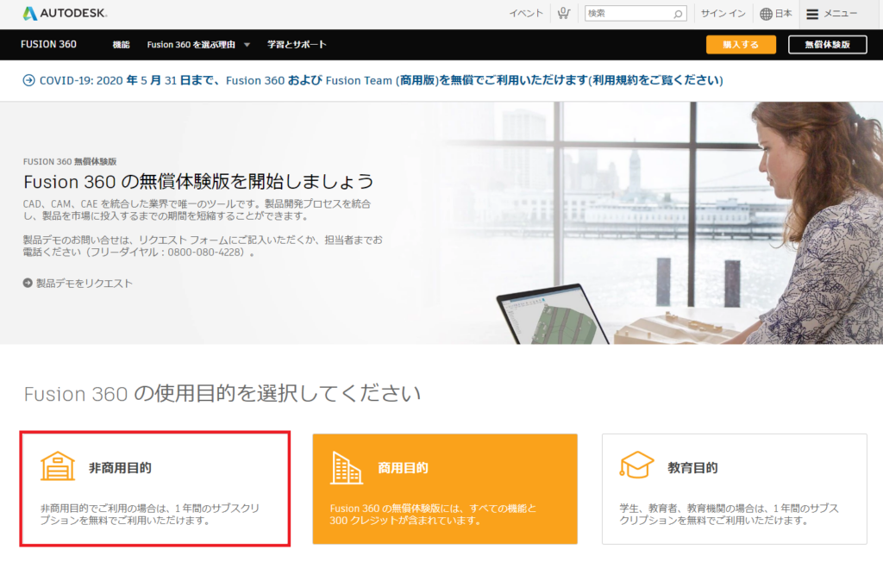The width and height of the screenshot is (883, 562).
Task: Click the globe icon next to 日本
Action: click(766, 14)
